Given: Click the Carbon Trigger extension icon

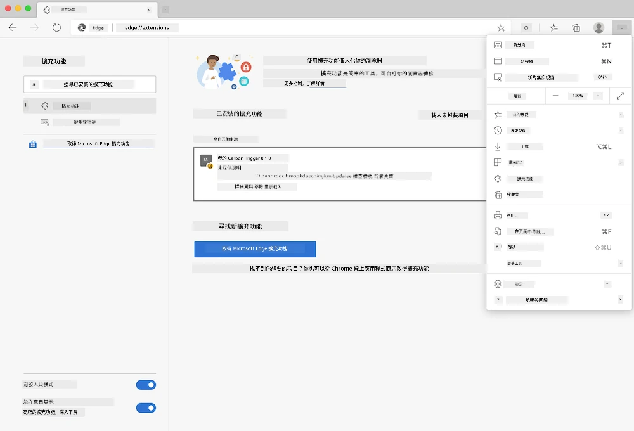Looking at the screenshot, I should click(207, 161).
